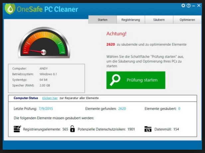This screenshot has height=153, width=205.
Task: Click the OneSafe PC Cleaner title text
Action: [48, 9]
